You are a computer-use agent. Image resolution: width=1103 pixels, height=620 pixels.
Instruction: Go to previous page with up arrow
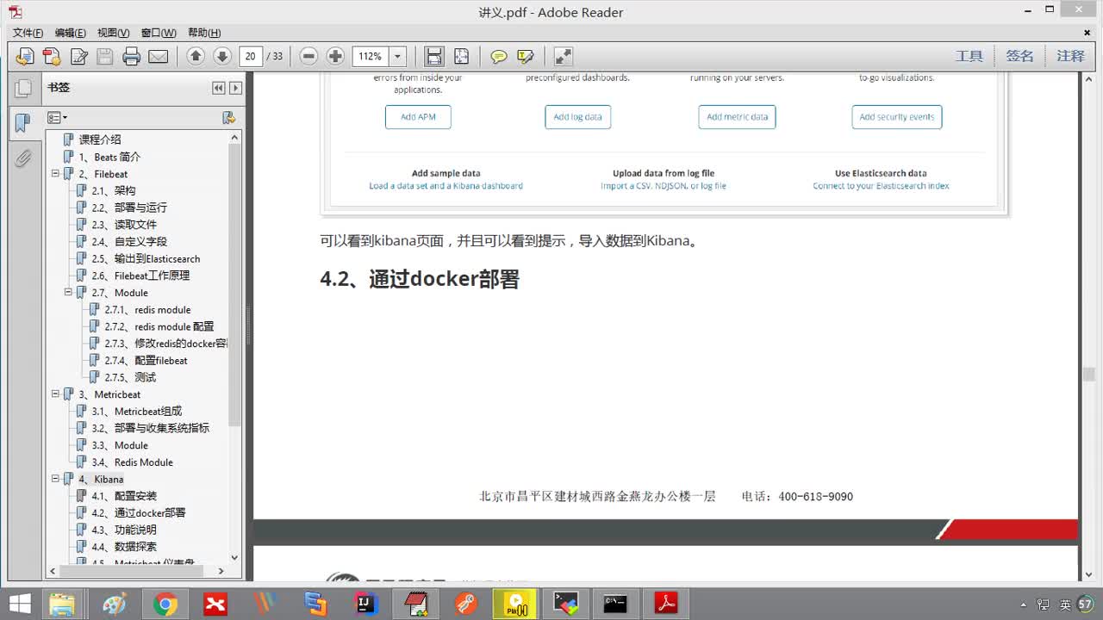click(x=196, y=56)
